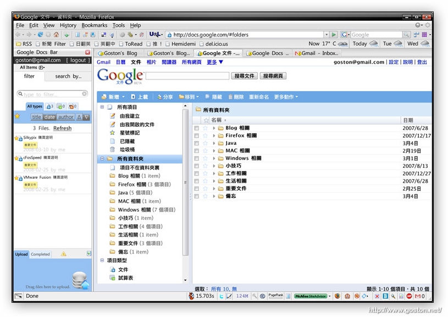
Task: Open the 移到 (Move to) dropdown
Action: coord(189,97)
